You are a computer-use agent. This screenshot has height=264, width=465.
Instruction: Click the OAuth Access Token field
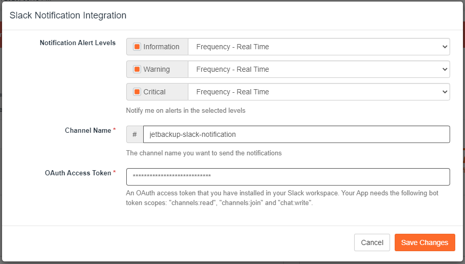tap(288, 177)
